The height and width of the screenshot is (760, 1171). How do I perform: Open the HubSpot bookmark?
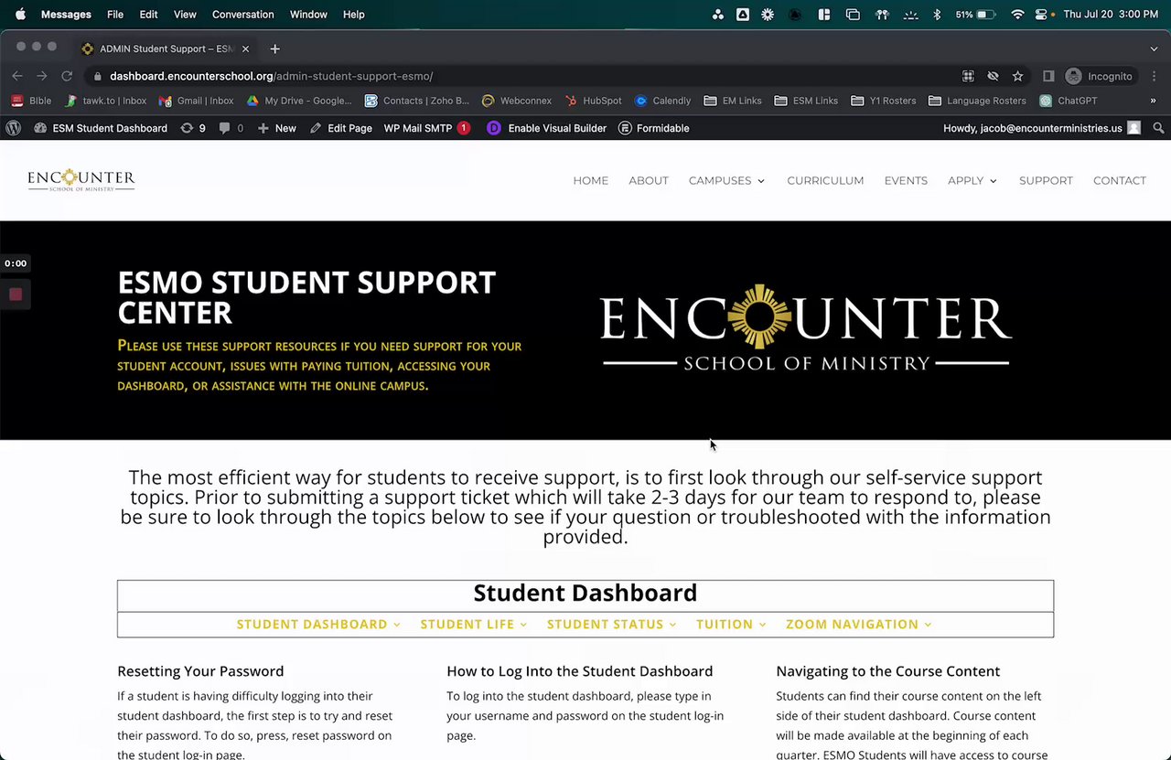point(593,101)
